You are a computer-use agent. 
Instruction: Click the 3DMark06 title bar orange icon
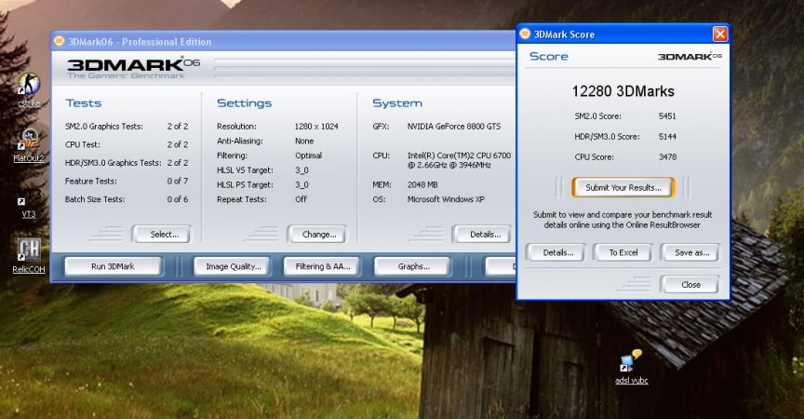(x=59, y=41)
